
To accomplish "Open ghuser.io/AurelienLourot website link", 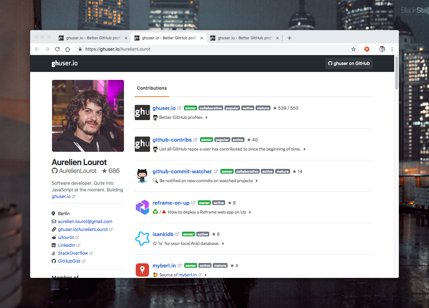I will [x=83, y=229].
